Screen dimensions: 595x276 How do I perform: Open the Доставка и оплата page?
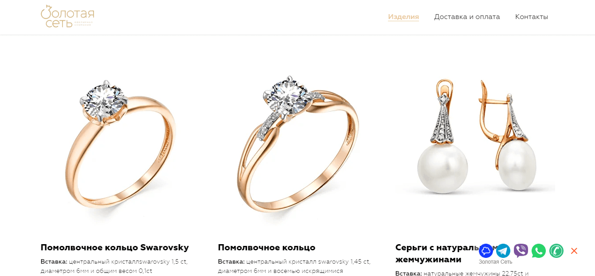coord(467,17)
